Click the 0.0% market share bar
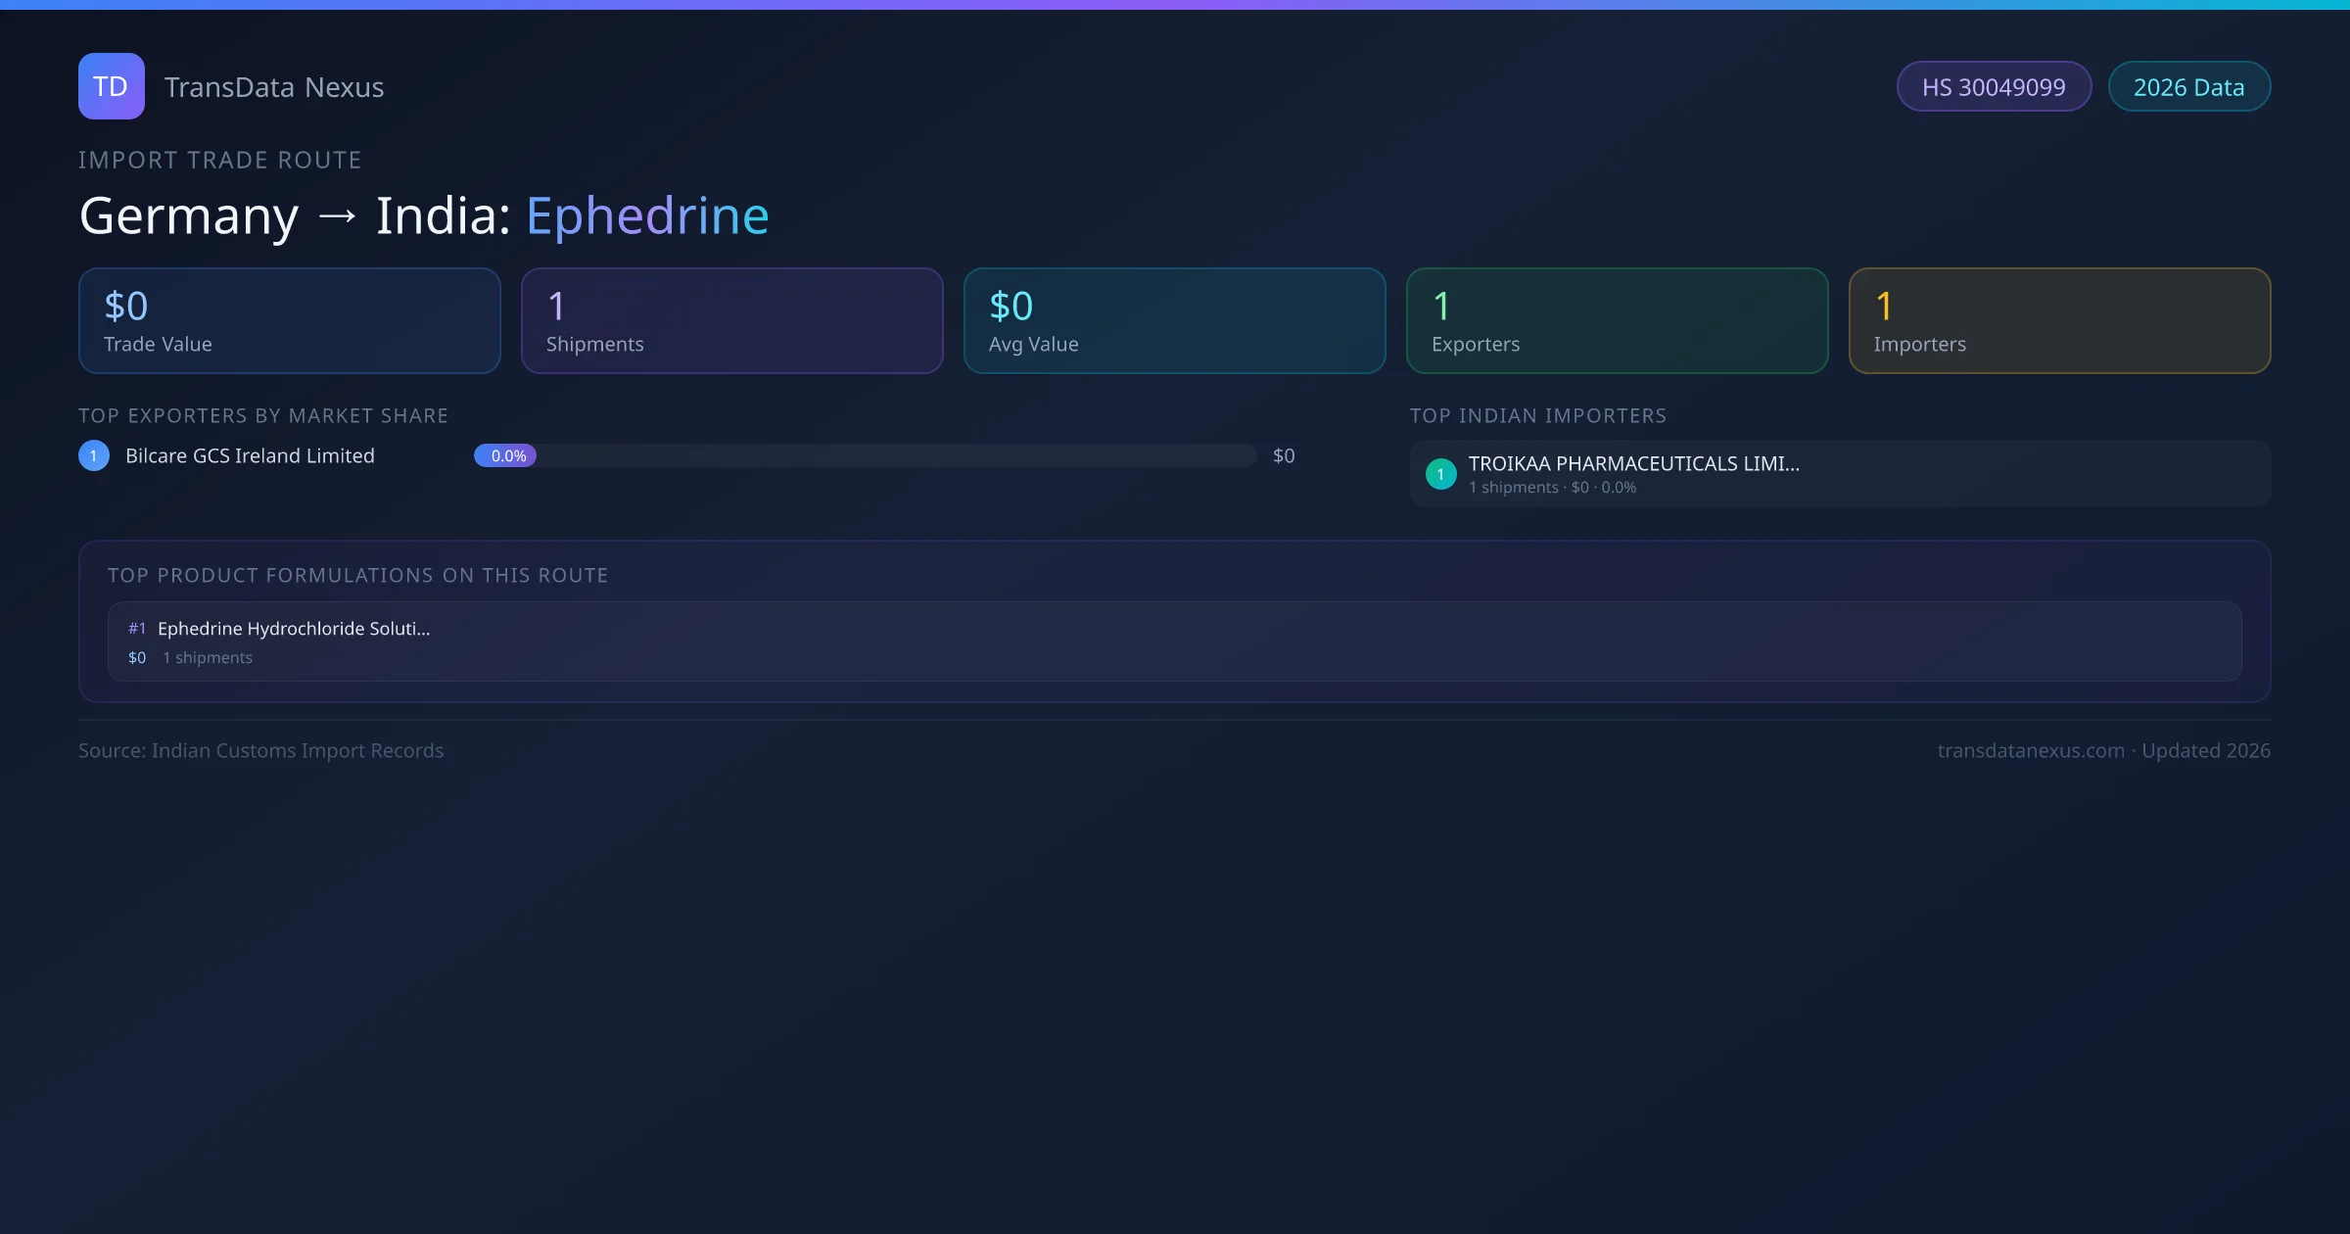The height and width of the screenshot is (1234, 2350). (x=505, y=455)
